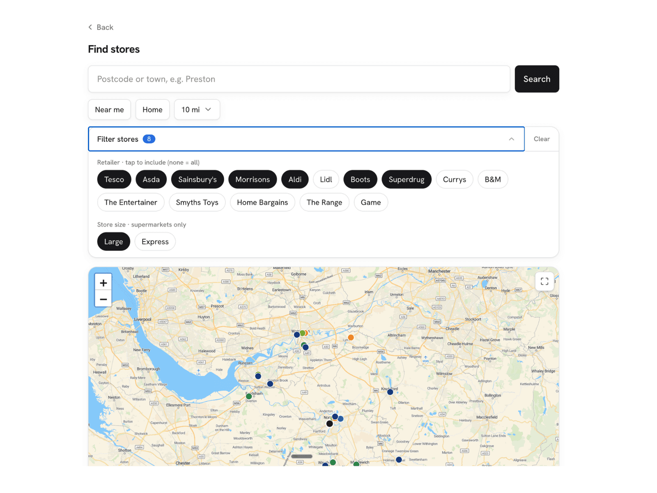
Task: Toggle the Tesco retailer chip
Action: [114, 180]
